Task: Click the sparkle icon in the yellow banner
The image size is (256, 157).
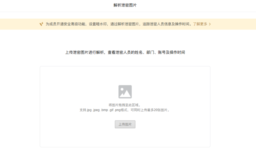Action: (x=41, y=24)
